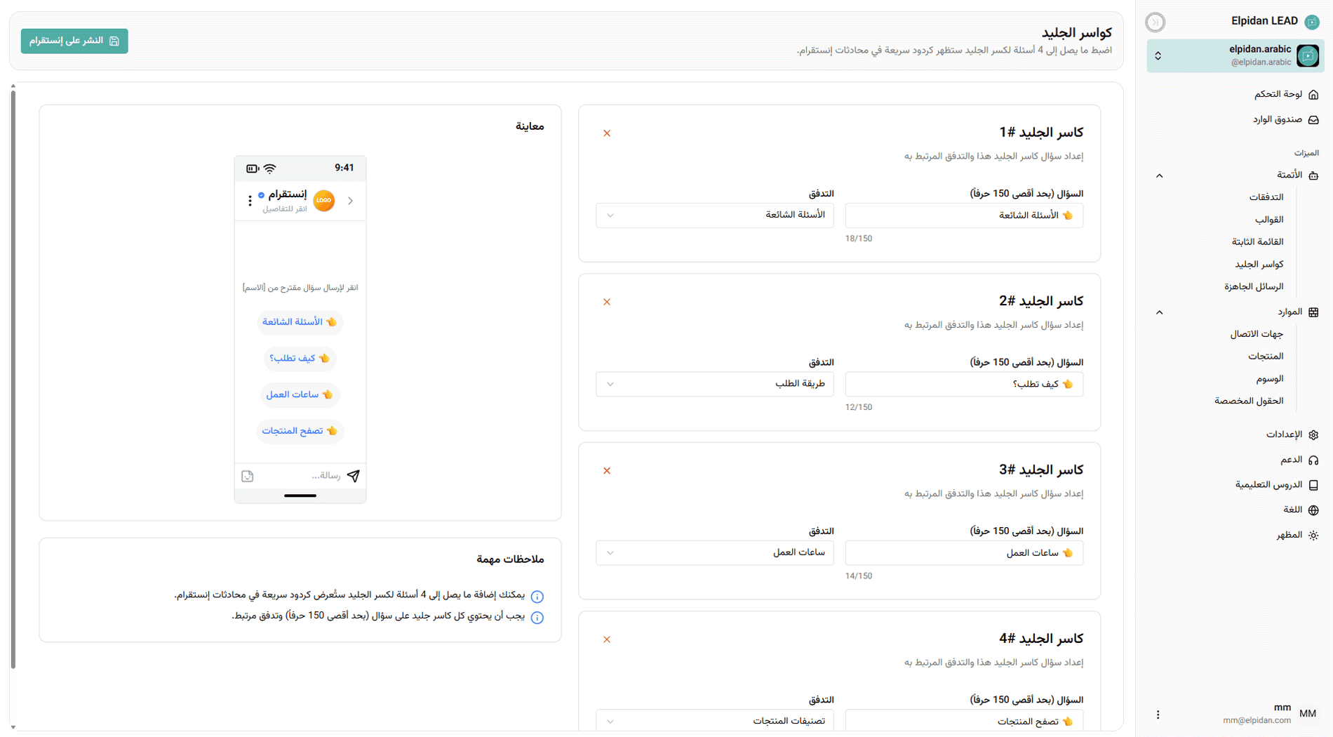This screenshot has height=737, width=1333.
Task: Click the headset icon beside الدعم
Action: coord(1313,460)
